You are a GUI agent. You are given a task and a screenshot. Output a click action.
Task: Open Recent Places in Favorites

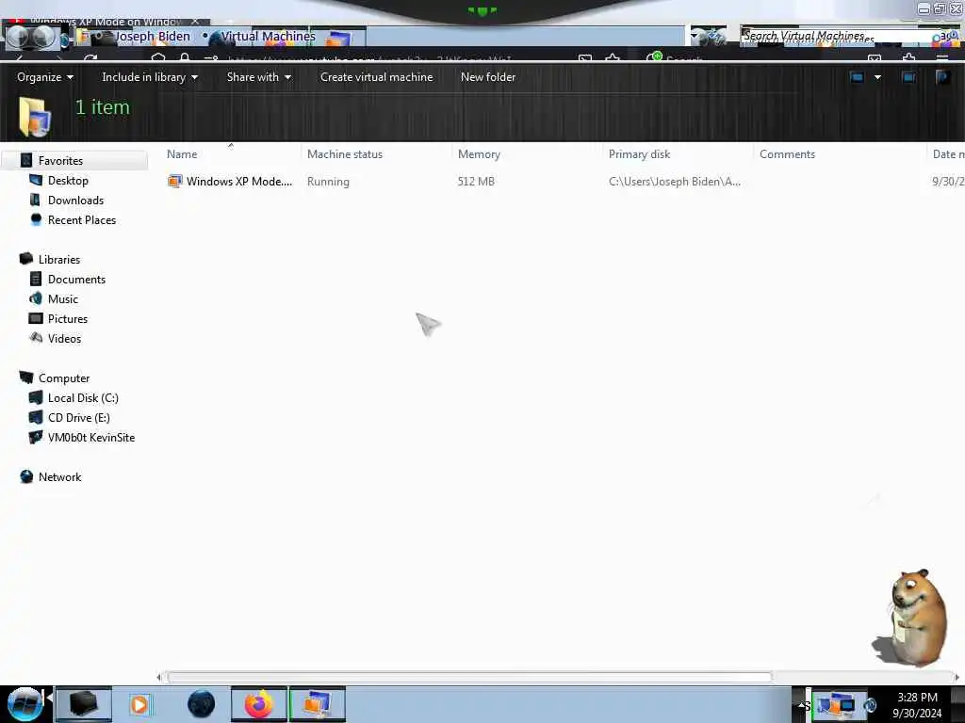coord(82,219)
